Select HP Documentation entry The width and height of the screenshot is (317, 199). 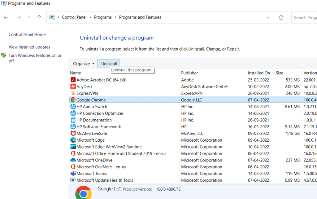(94, 120)
